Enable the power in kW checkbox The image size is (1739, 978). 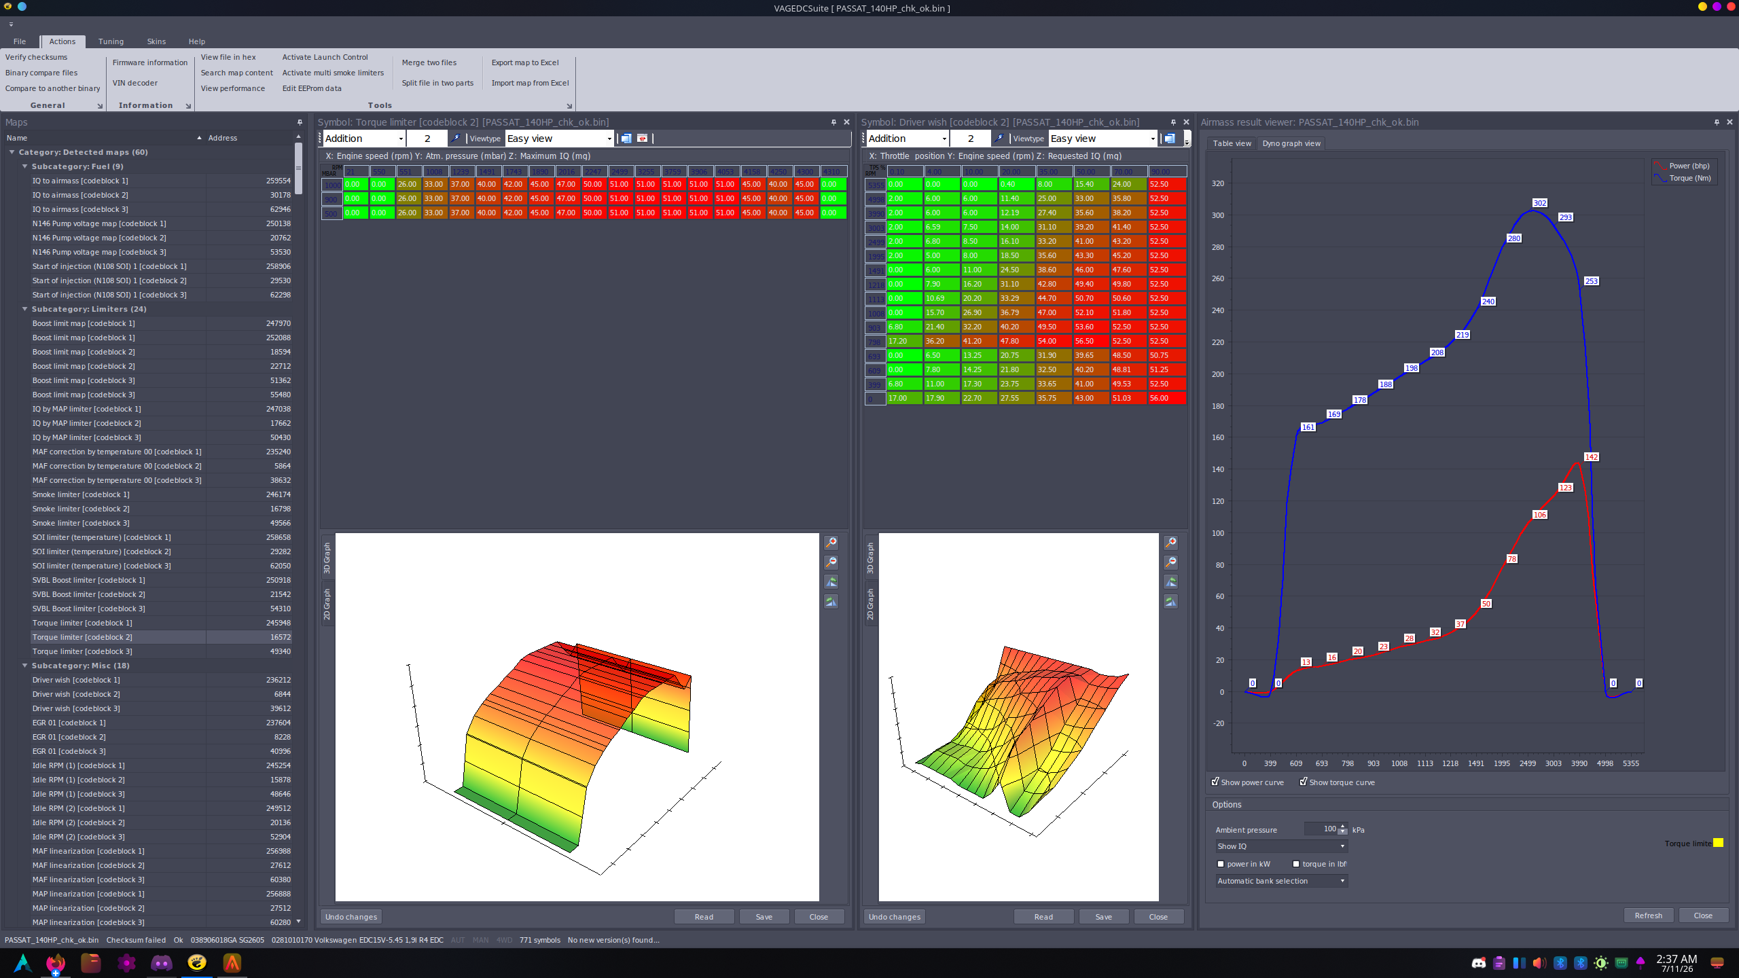pos(1221,864)
